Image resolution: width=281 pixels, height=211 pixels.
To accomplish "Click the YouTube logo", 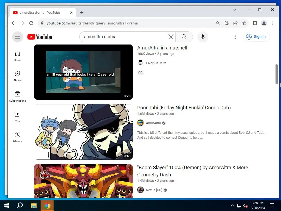I will tap(40, 37).
